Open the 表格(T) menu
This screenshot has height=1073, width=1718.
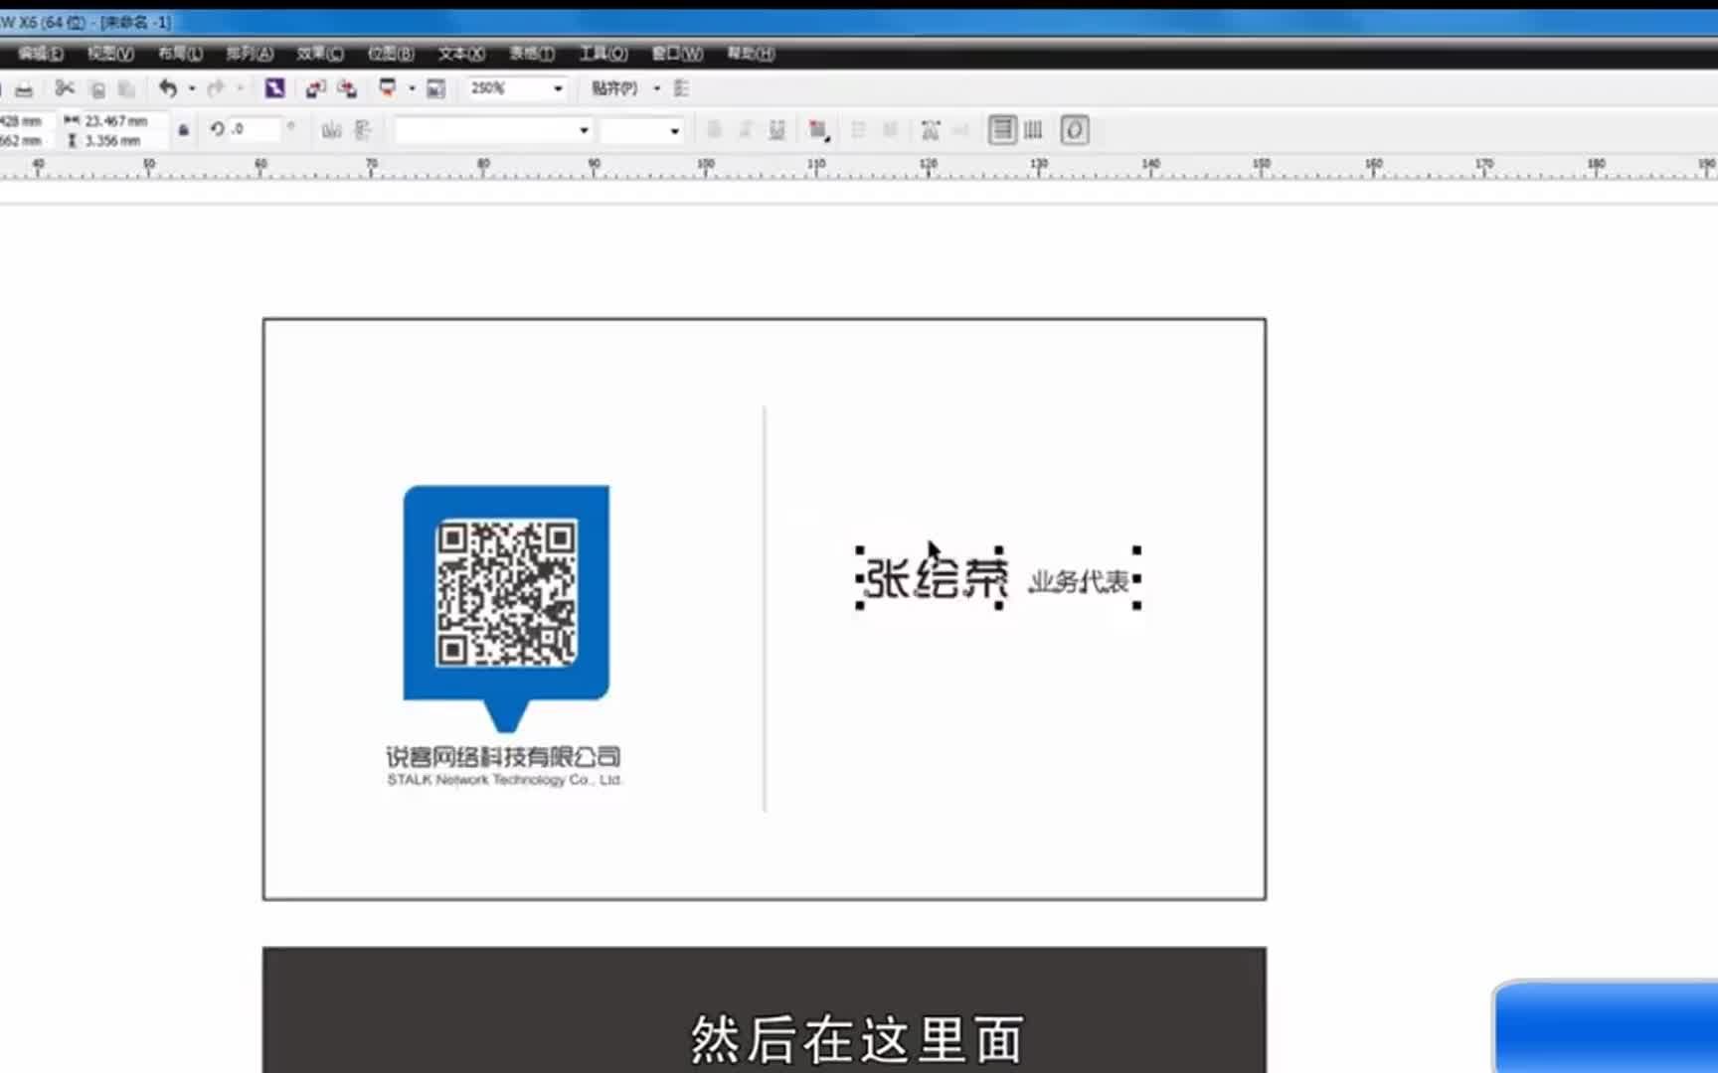click(x=532, y=54)
